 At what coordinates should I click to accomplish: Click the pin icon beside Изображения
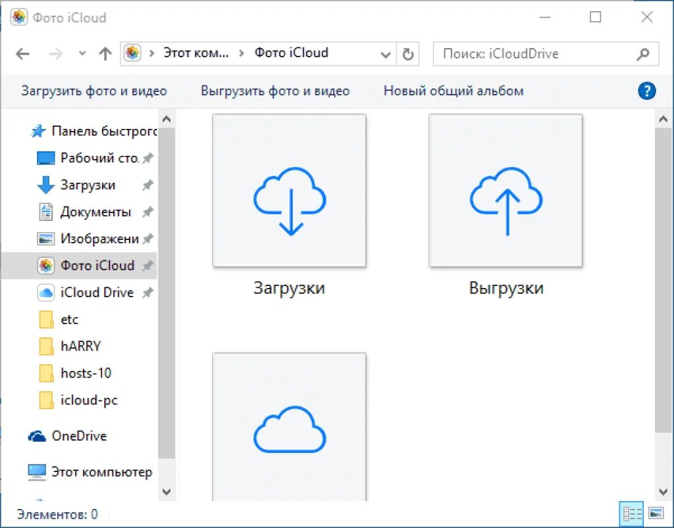pyautogui.click(x=148, y=239)
